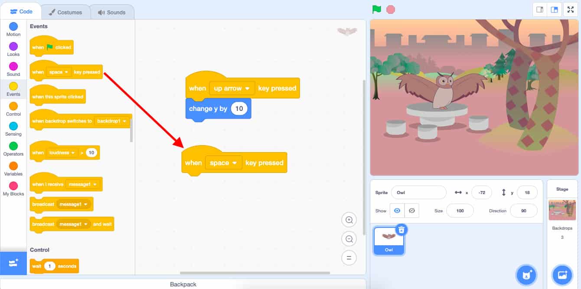Switch to large stage layout
Viewport: 581px width, 289px height.
pyautogui.click(x=554, y=10)
